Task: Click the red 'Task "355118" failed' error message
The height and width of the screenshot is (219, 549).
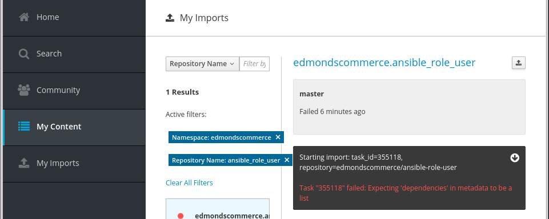Action: [x=406, y=193]
